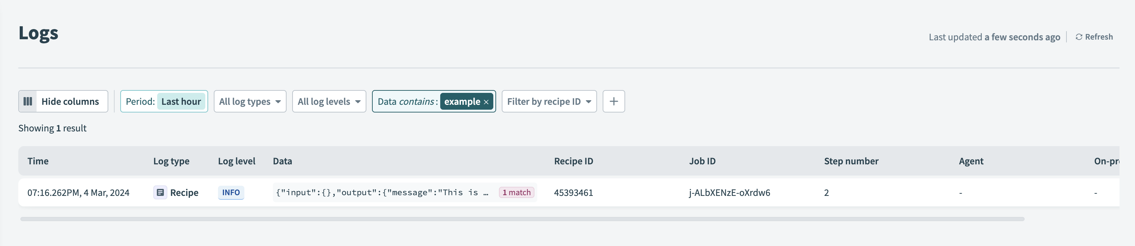
Task: Click the Recipe log type icon
Action: [160, 192]
